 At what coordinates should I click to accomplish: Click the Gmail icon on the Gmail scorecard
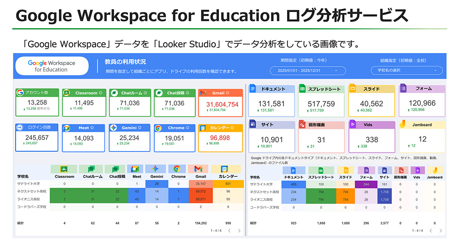pos(203,93)
